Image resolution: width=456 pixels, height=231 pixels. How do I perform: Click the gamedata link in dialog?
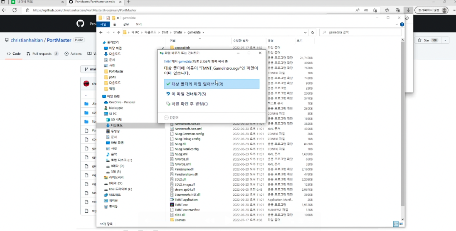tap(185, 61)
